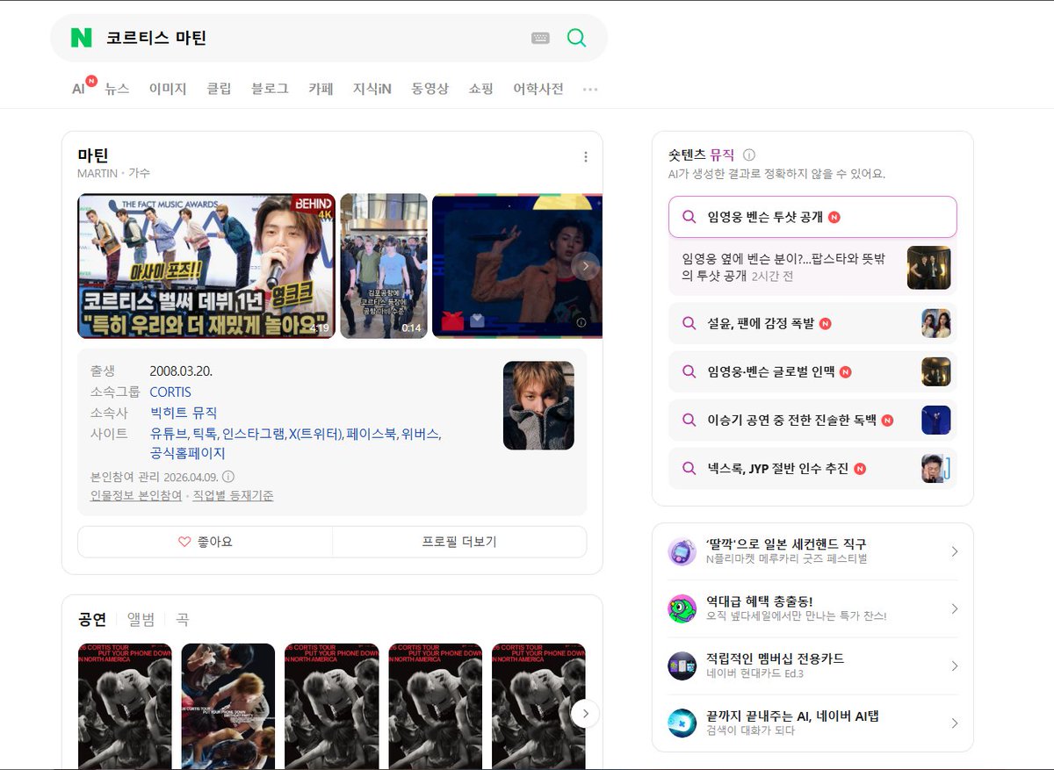This screenshot has height=770, width=1054.
Task: Play the 0:14 airport clip thumbnail
Action: click(384, 265)
